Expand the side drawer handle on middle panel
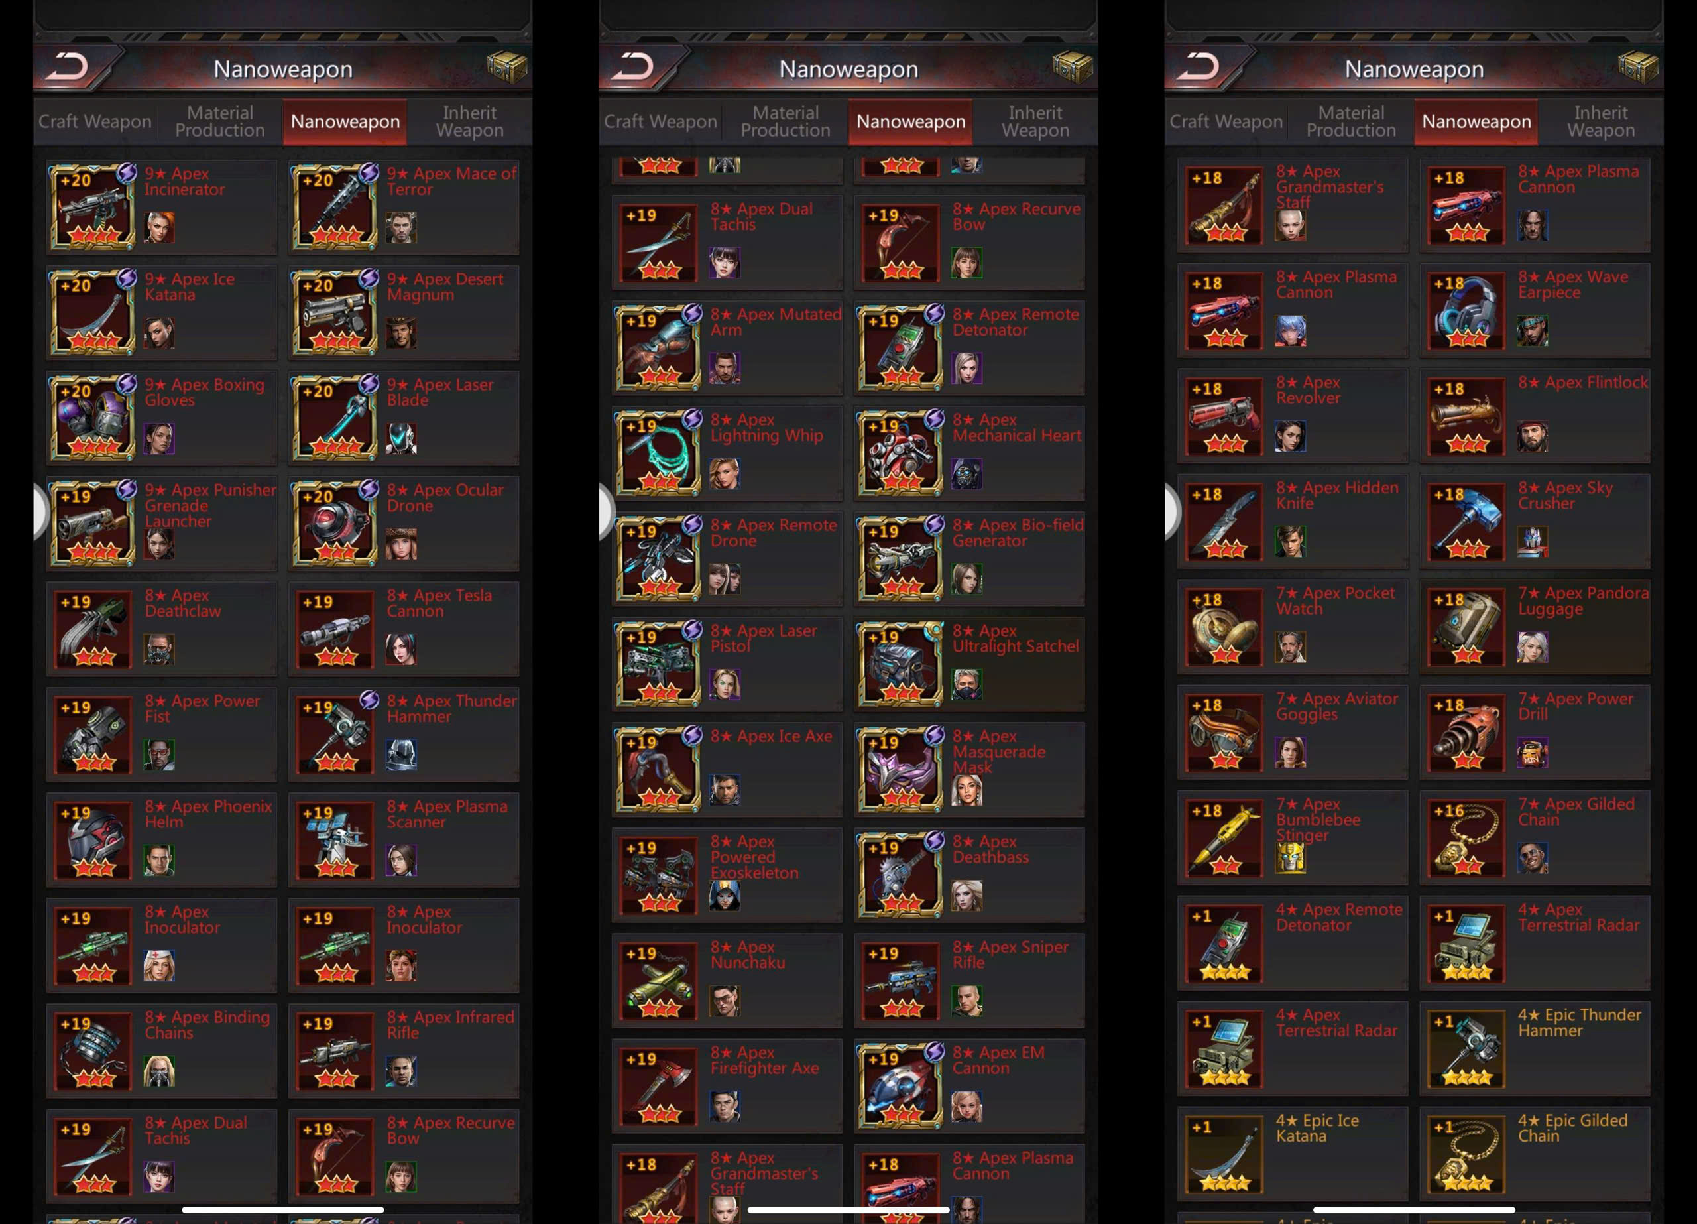1697x1224 pixels. click(607, 512)
